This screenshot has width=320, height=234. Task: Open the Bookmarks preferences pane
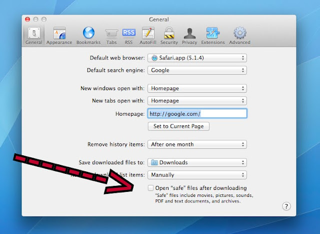[88, 36]
